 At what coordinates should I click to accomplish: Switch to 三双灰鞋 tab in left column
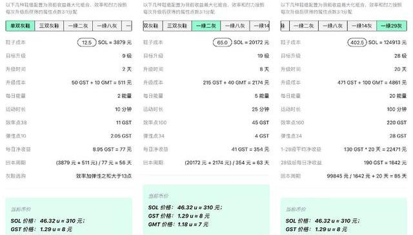(49, 26)
